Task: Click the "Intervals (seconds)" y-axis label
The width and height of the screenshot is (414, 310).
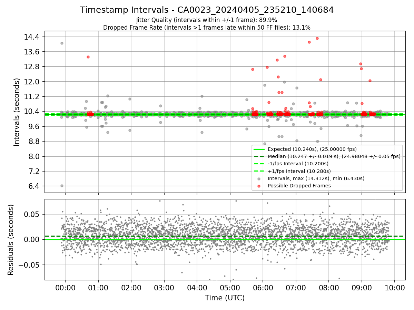Action: [17, 112]
